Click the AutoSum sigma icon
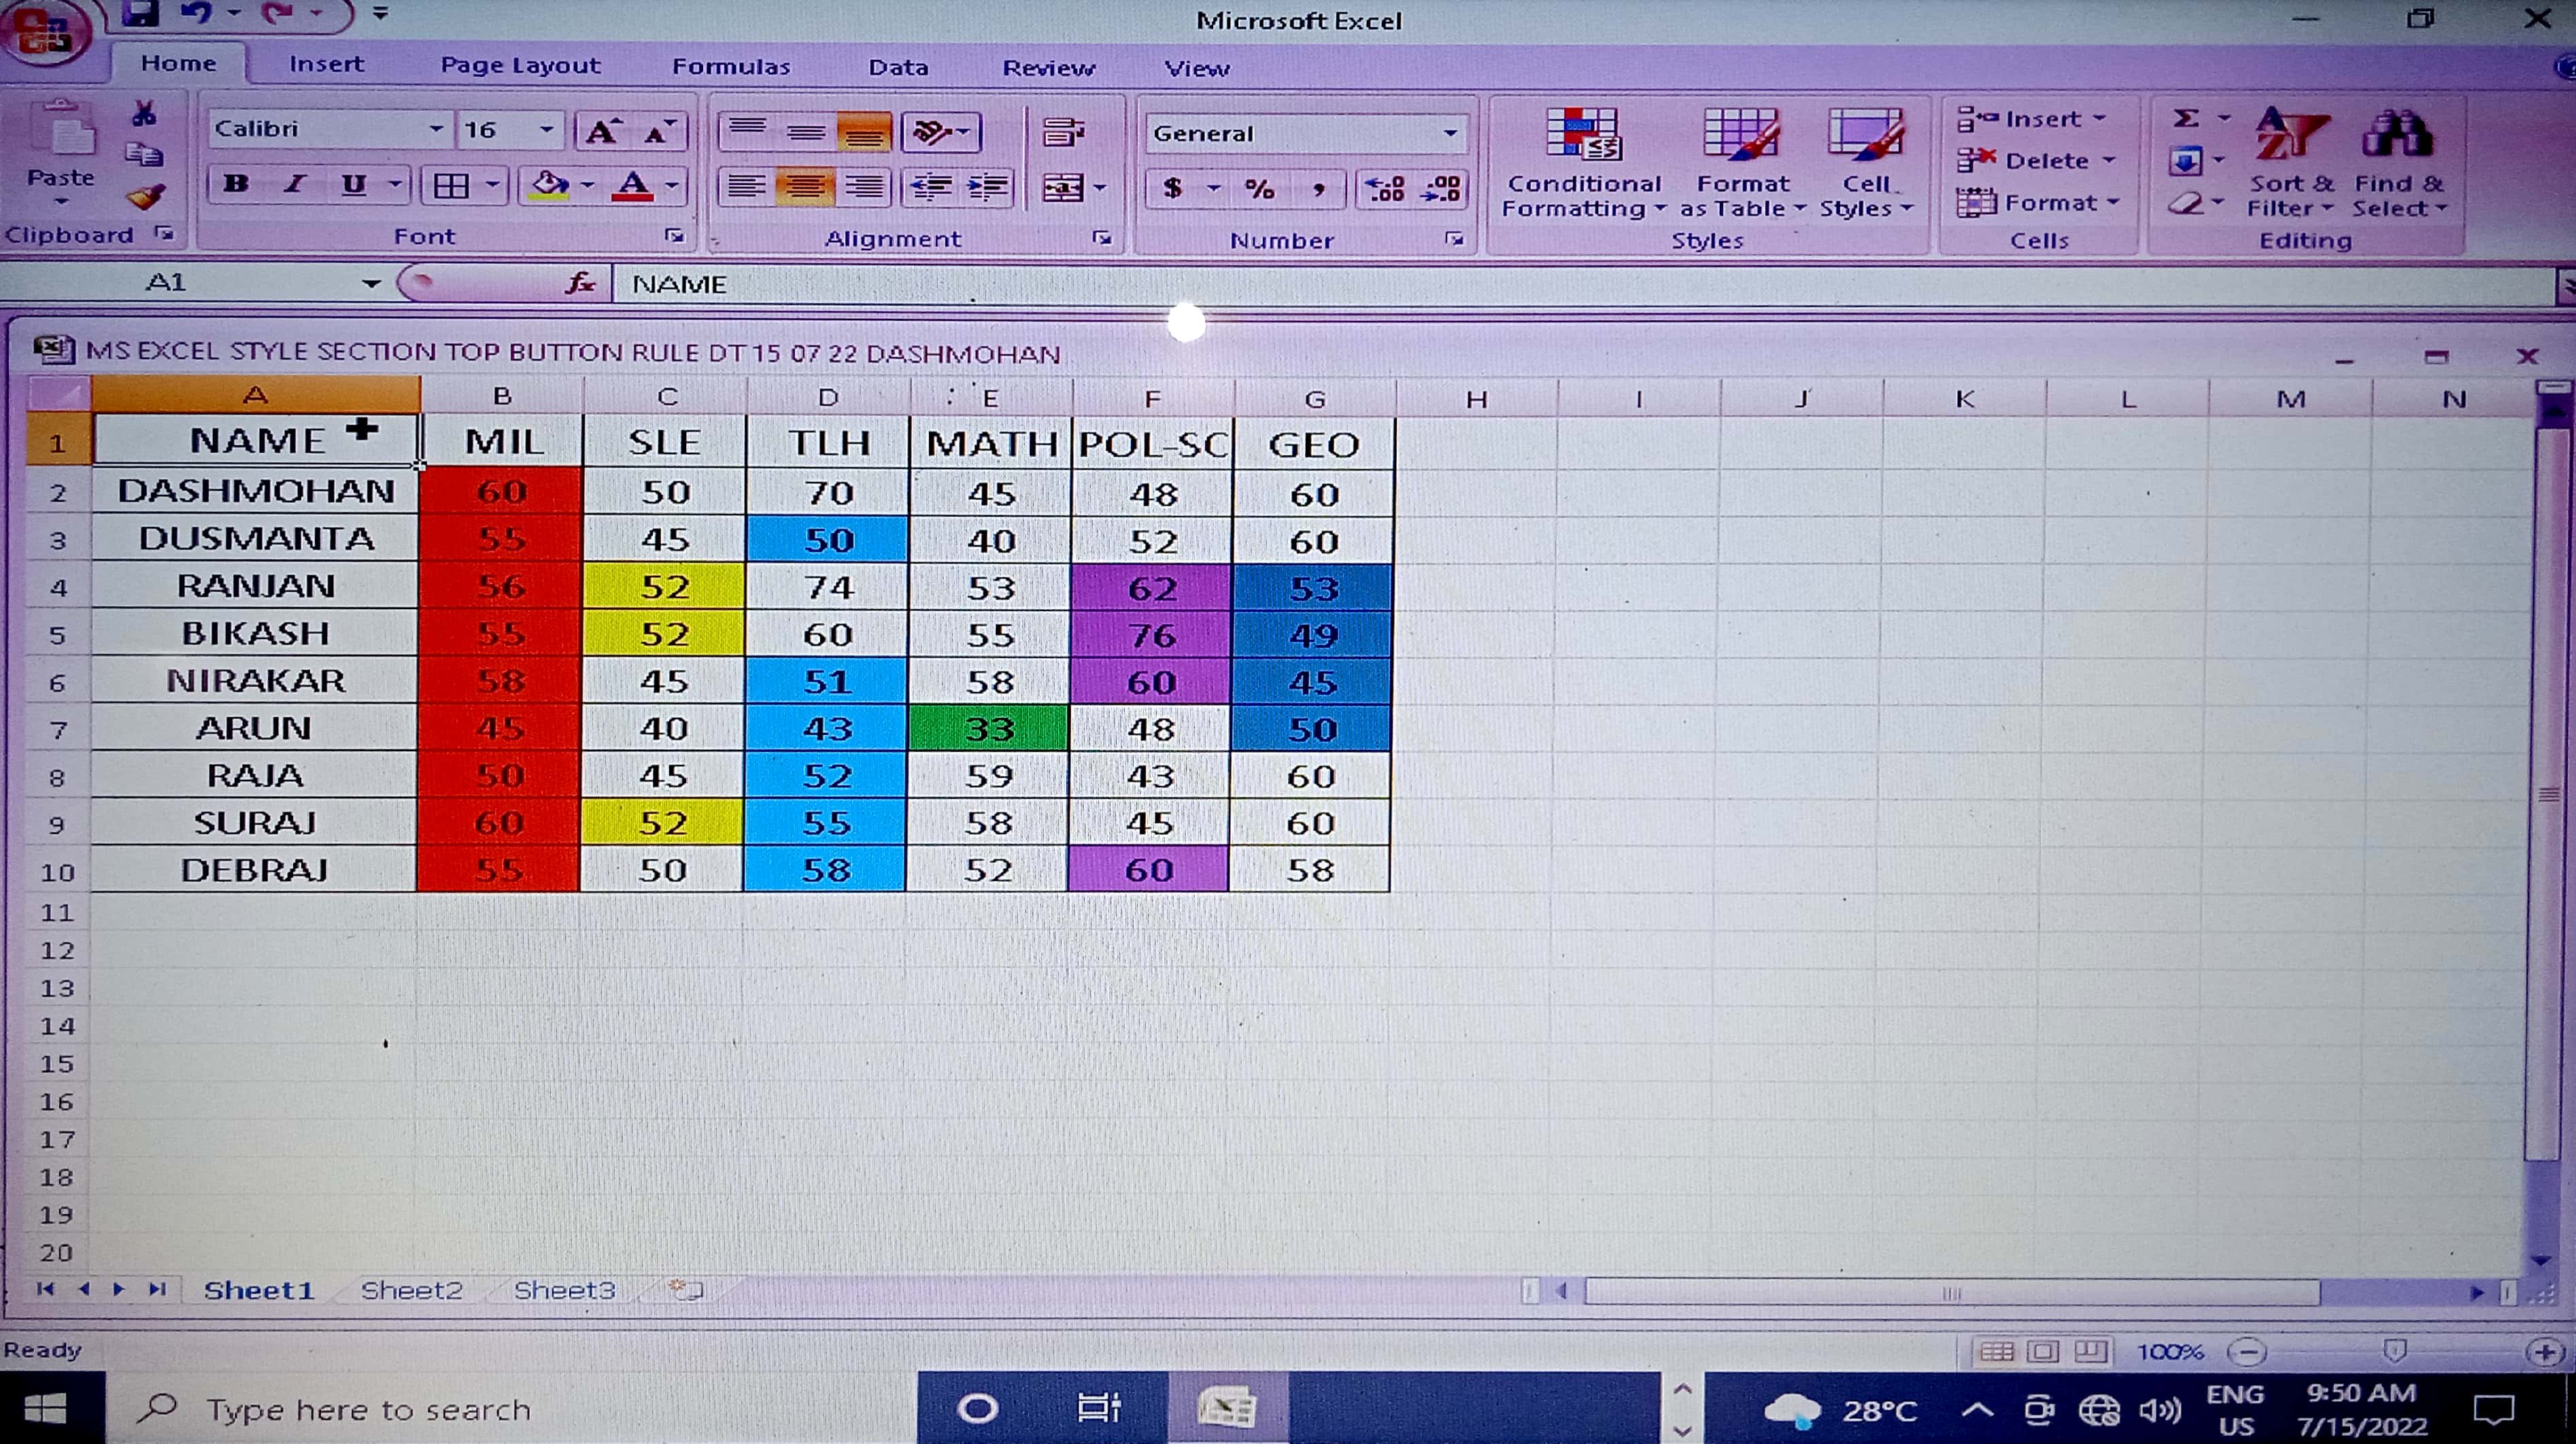This screenshot has width=2576, height=1444. (2186, 119)
